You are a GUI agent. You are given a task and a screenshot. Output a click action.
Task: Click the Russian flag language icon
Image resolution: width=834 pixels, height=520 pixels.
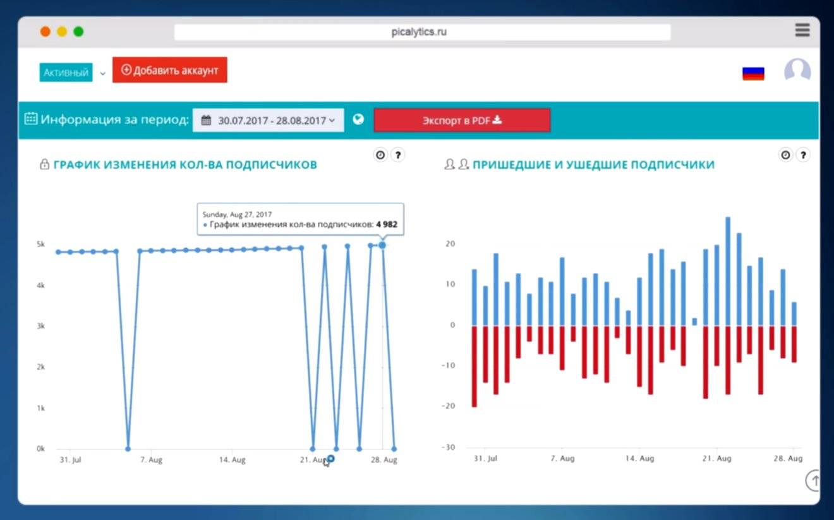(x=753, y=74)
